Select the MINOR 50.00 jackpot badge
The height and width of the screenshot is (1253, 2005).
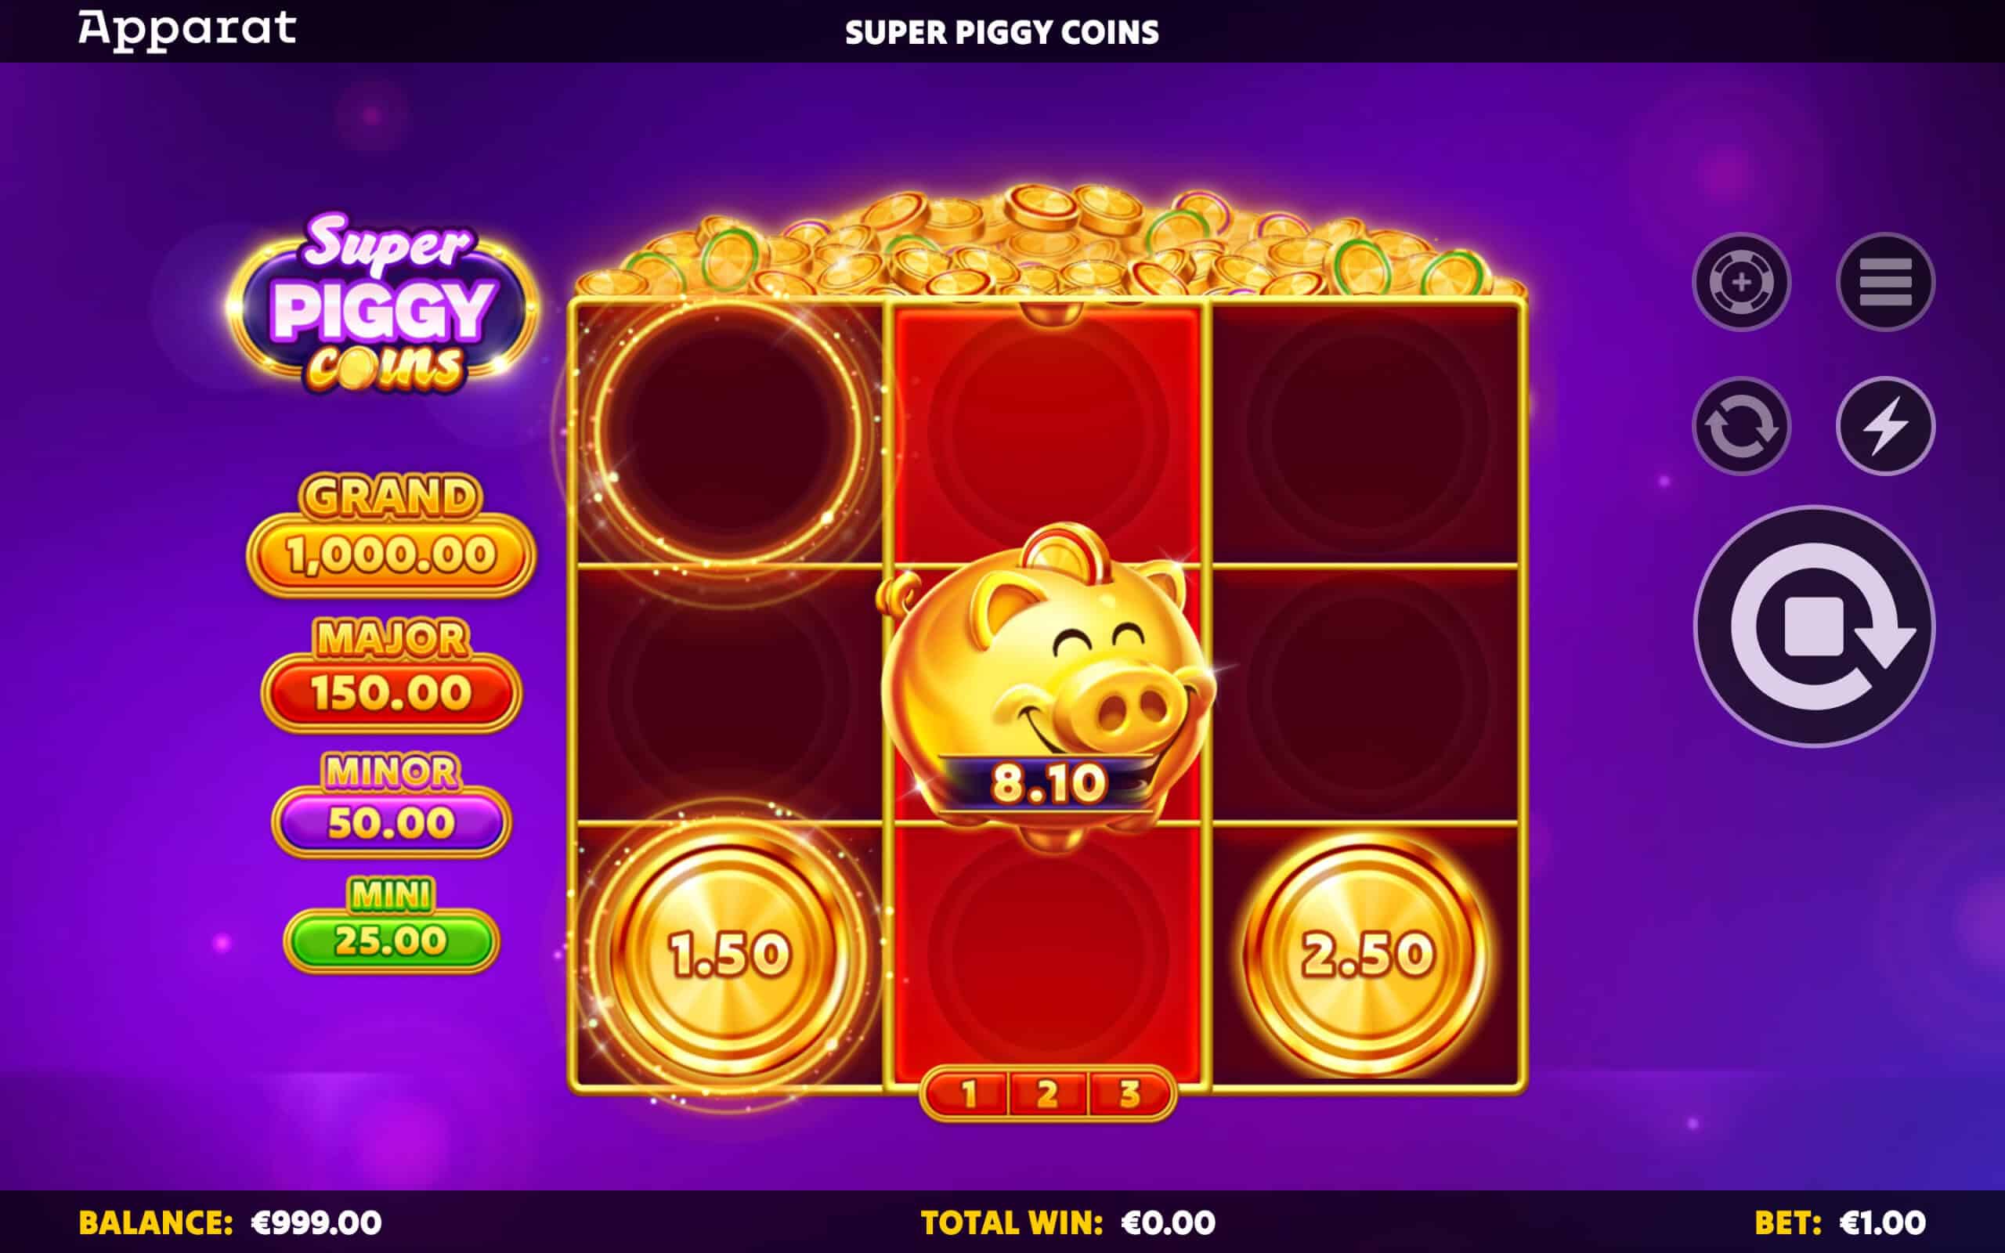pyautogui.click(x=391, y=803)
